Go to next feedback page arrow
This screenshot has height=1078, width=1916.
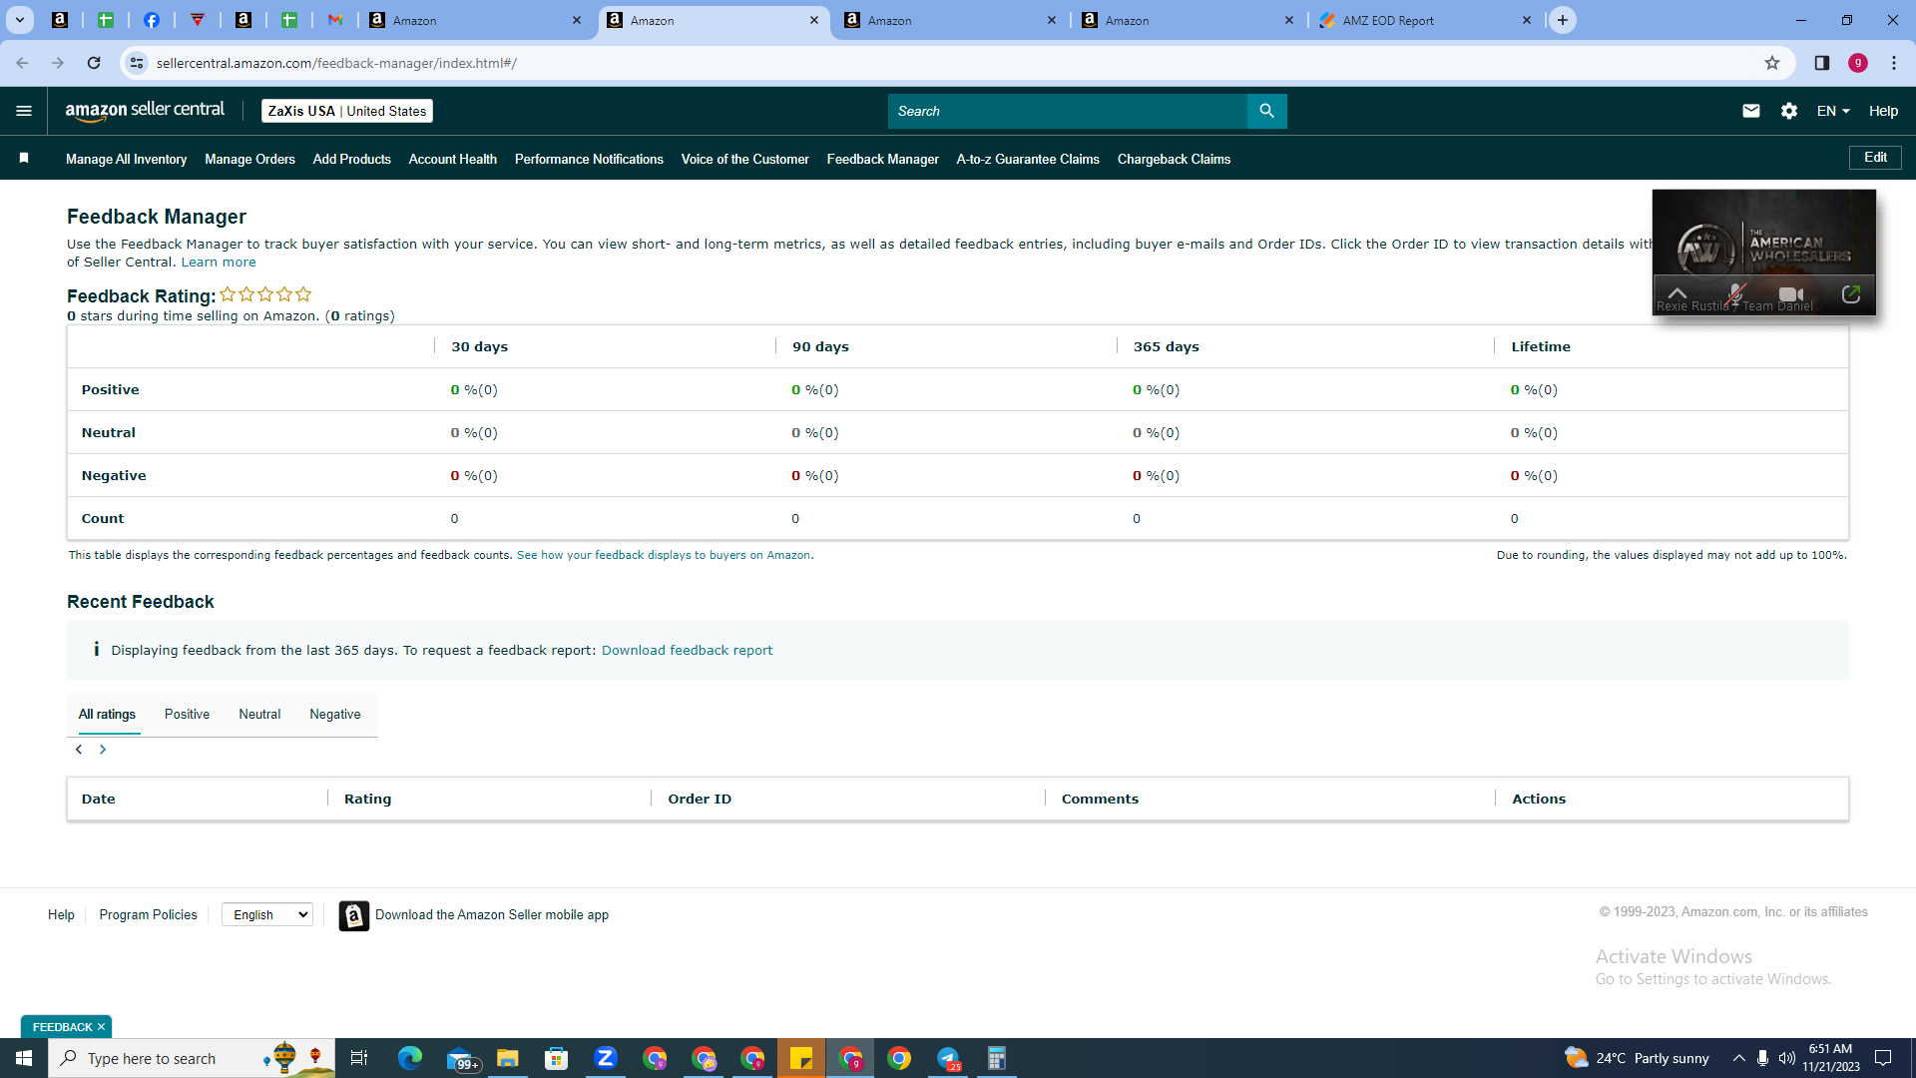[103, 750]
